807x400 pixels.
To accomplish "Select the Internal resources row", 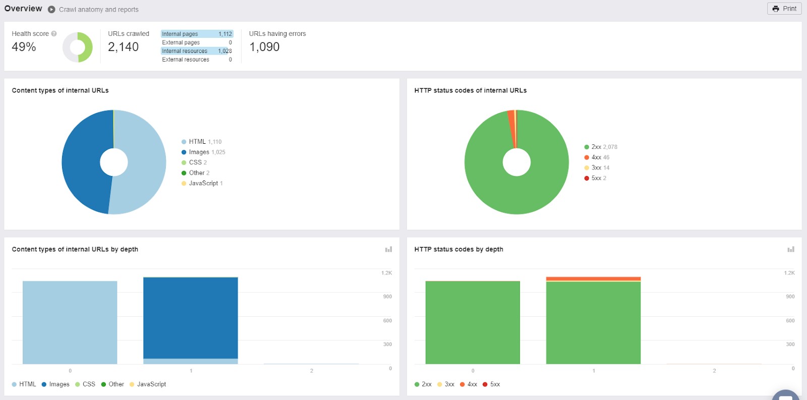I will point(197,51).
